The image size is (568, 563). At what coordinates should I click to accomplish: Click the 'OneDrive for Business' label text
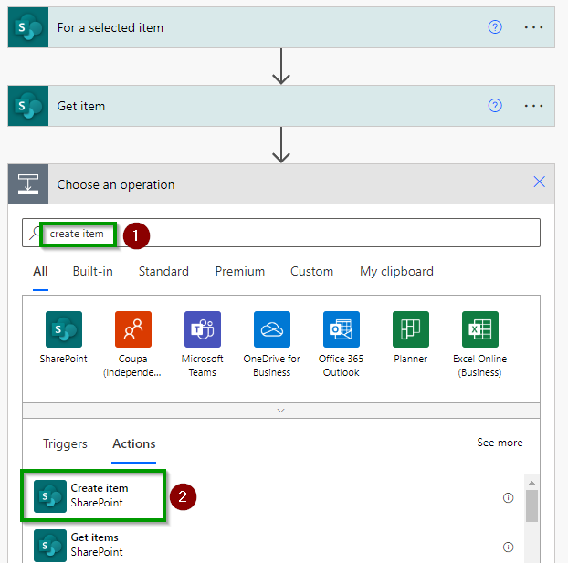[272, 365]
